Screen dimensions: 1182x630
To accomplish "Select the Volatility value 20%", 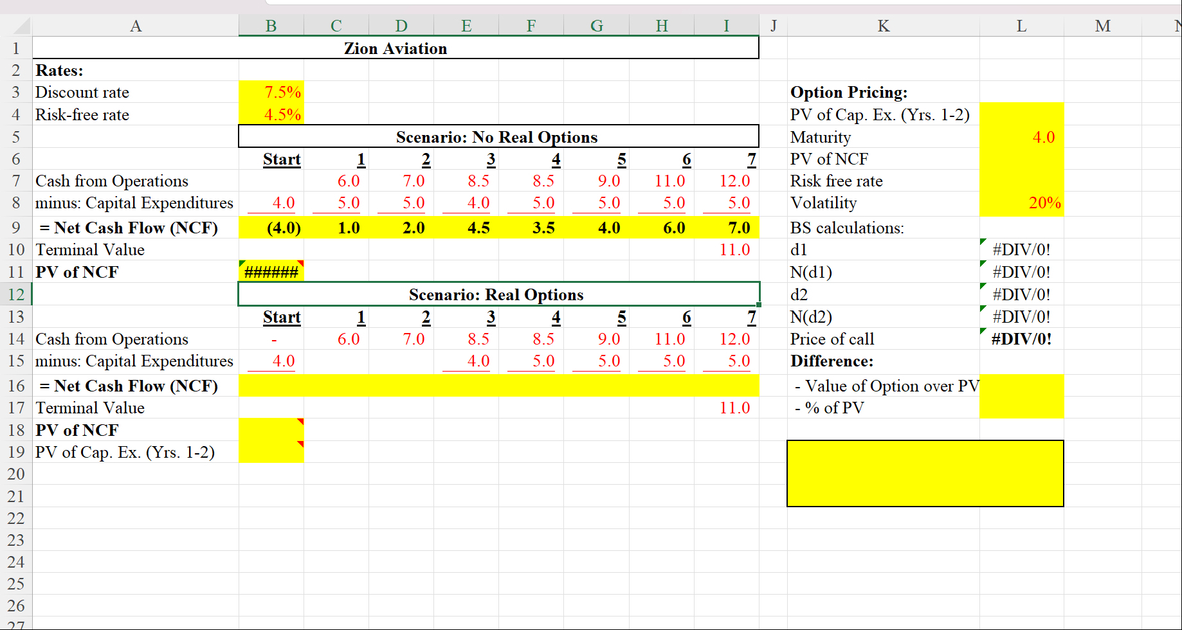I will coord(1022,203).
